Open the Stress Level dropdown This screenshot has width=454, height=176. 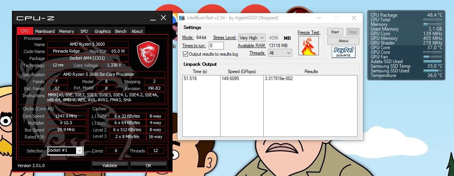tap(252, 38)
